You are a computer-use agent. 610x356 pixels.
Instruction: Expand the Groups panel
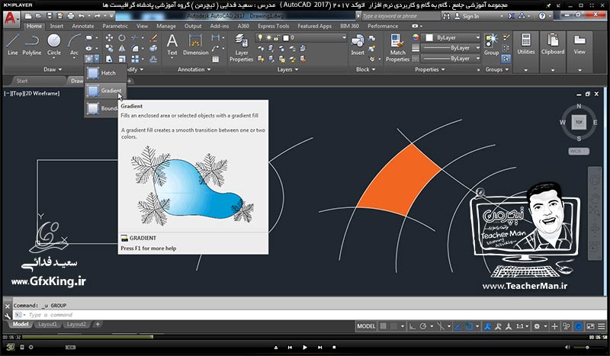[x=497, y=69]
